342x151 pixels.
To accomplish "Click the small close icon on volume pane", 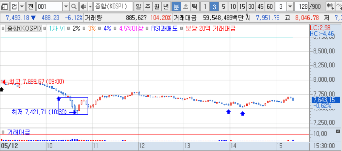I will tap(338, 131).
